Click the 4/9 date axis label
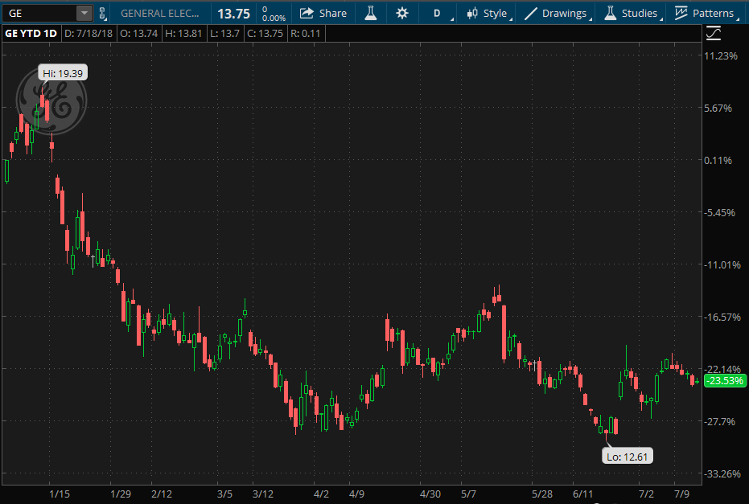Viewport: 749px width, 504px height. 356,494
